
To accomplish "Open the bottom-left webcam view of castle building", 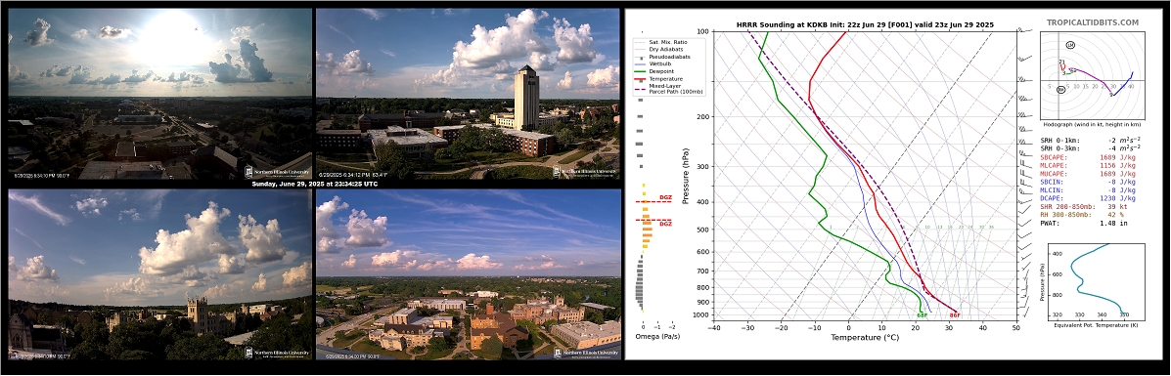I will (x=159, y=274).
